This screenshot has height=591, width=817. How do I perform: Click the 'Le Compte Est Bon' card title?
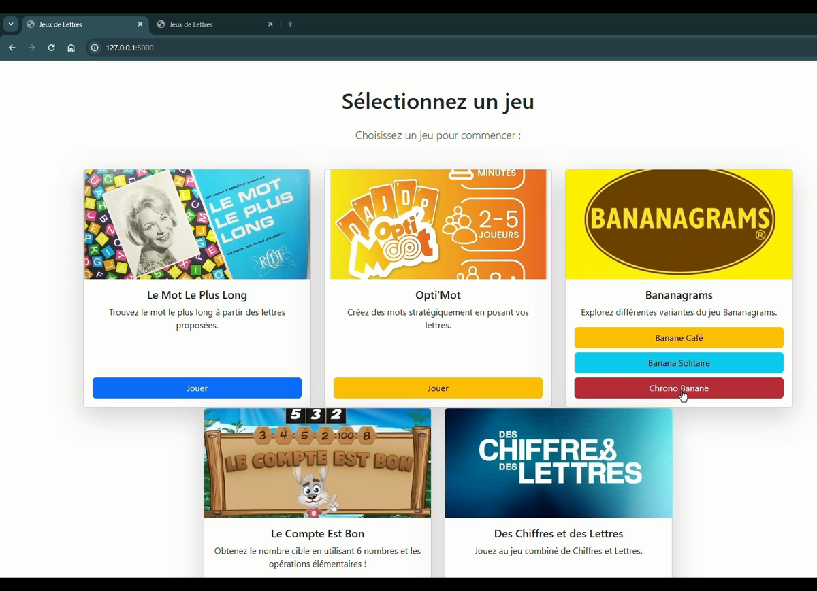point(318,534)
